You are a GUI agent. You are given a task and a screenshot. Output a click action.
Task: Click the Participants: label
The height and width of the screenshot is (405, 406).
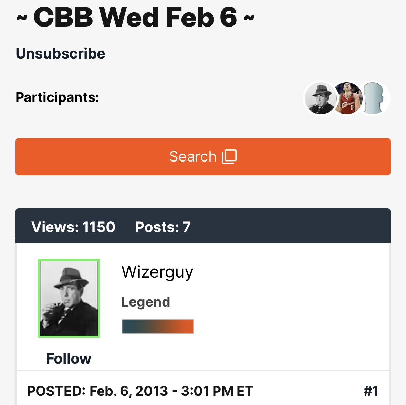point(57,97)
